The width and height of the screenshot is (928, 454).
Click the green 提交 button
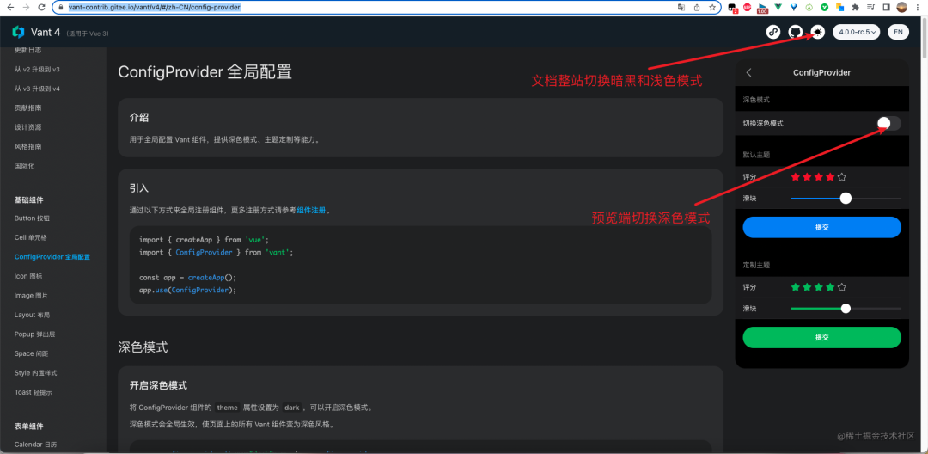click(x=822, y=337)
